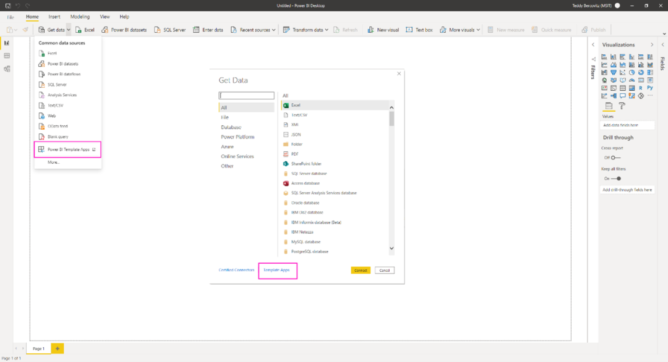Click the Excel toolbar button

pyautogui.click(x=85, y=30)
